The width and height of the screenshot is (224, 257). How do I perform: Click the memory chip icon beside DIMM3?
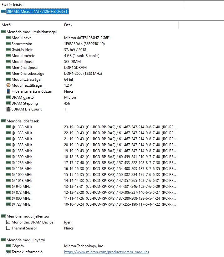pyautogui.click(x=3, y=12)
